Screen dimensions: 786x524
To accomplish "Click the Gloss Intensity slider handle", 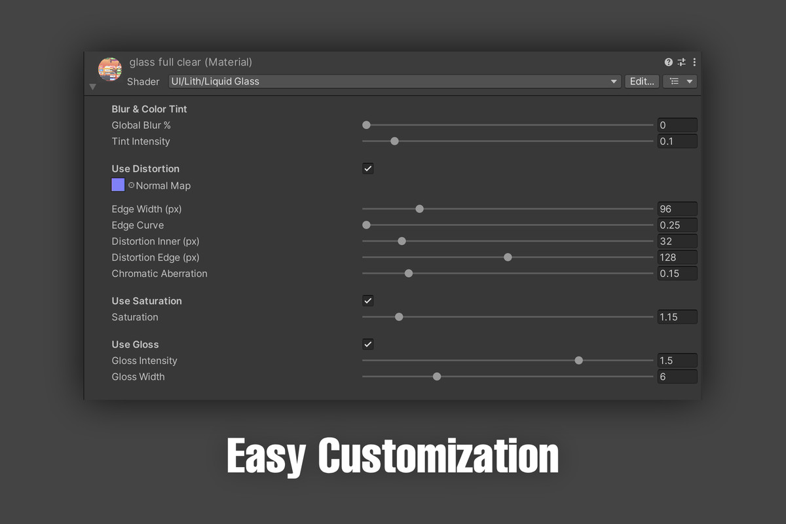I will [578, 360].
